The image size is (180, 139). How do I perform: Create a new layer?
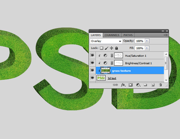(x=153, y=85)
